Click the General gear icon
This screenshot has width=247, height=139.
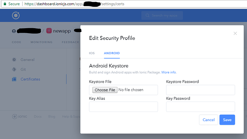click(14, 60)
